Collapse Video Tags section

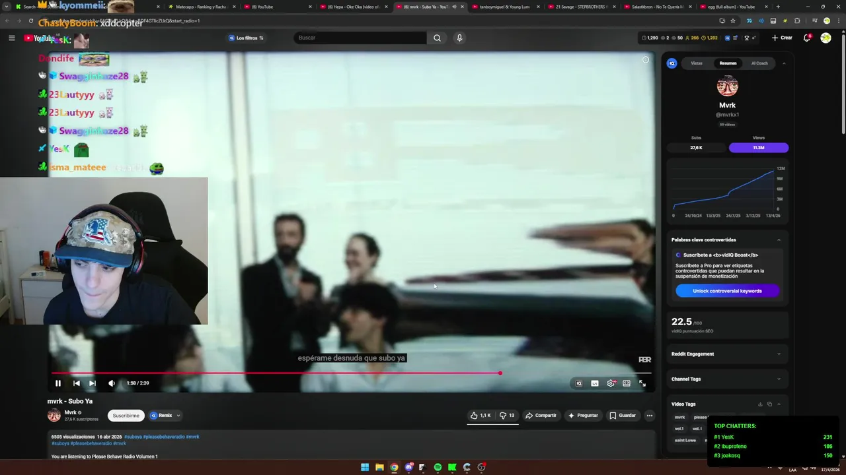(x=779, y=404)
